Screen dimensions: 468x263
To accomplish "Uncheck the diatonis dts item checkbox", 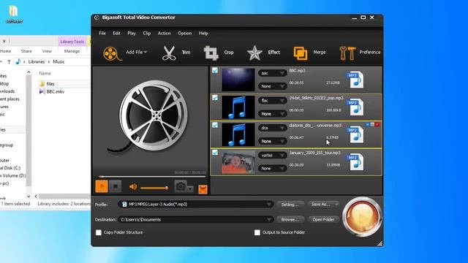I will click(215, 125).
